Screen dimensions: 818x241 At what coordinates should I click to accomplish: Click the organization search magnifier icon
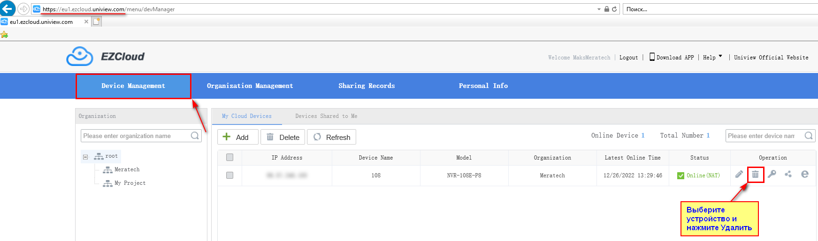click(x=195, y=136)
